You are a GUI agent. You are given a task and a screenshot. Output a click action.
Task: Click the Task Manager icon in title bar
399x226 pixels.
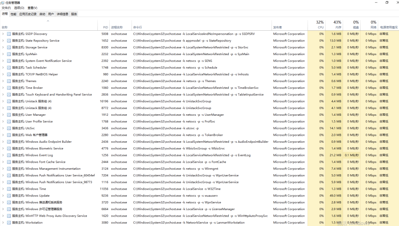point(3,3)
